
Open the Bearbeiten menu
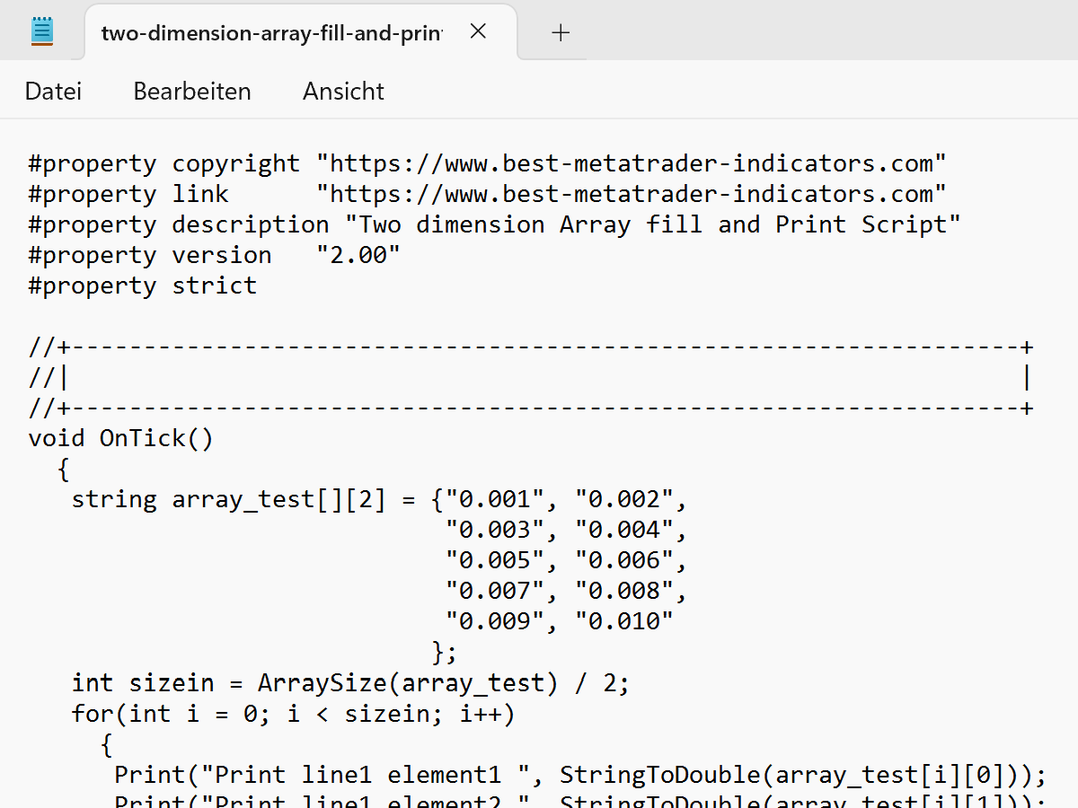[x=191, y=91]
